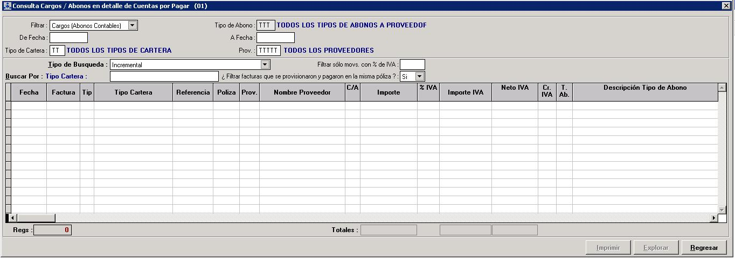Image resolution: width=735 pixels, height=259 pixels.
Task: Open the Filtrar dropdown list
Action: 133,25
